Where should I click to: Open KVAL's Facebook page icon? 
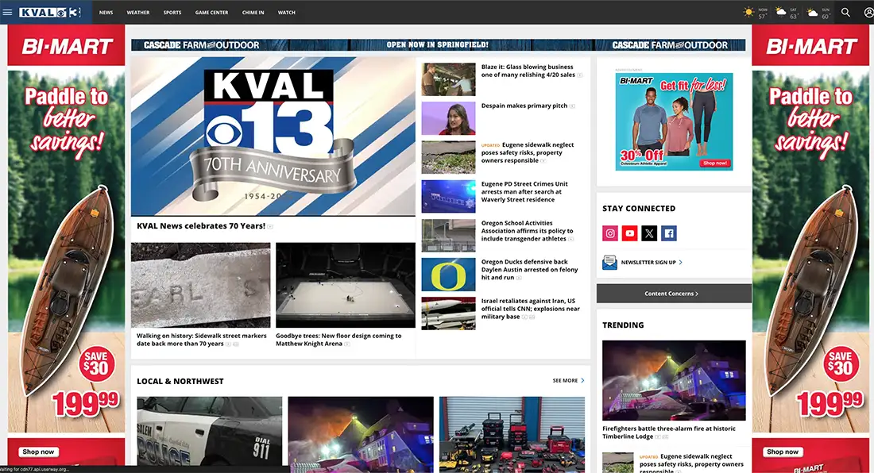669,233
